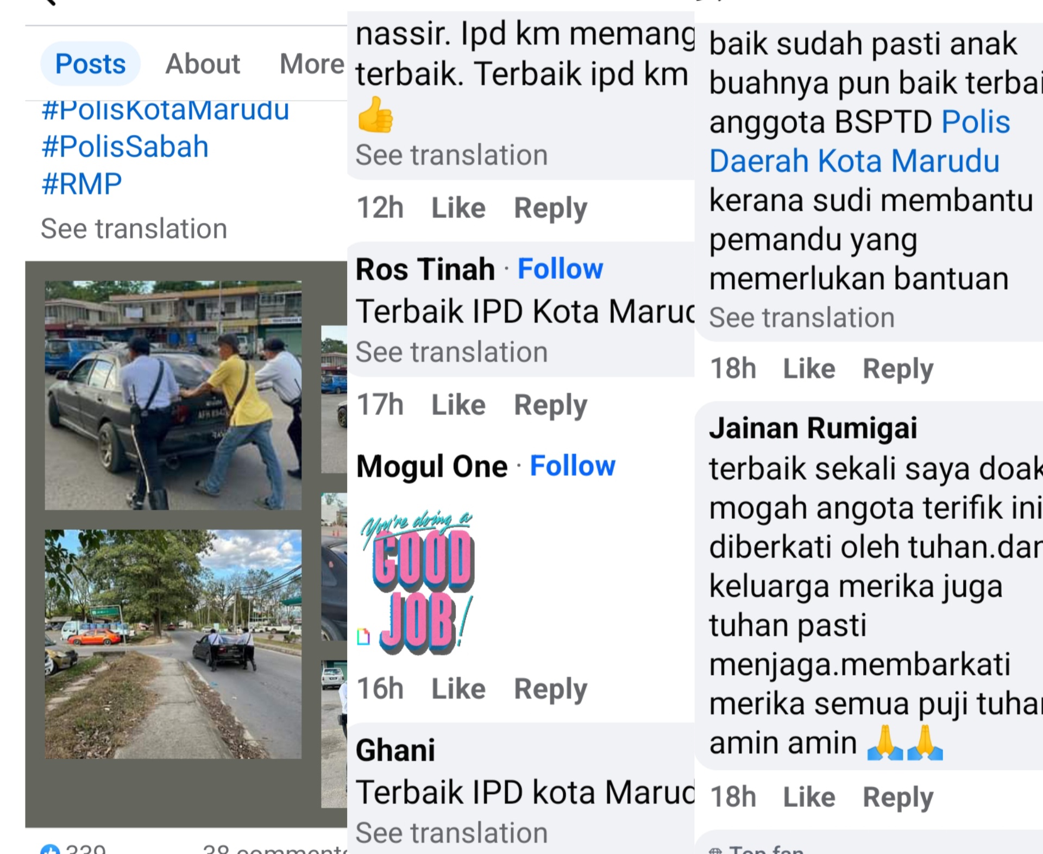This screenshot has height=854, width=1043.
Task: Switch to the About tab
Action: click(x=203, y=64)
